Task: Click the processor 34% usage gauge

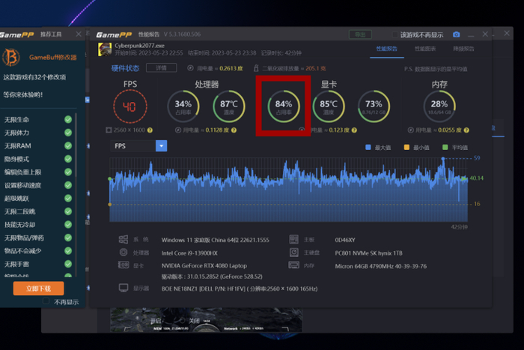Action: [183, 106]
